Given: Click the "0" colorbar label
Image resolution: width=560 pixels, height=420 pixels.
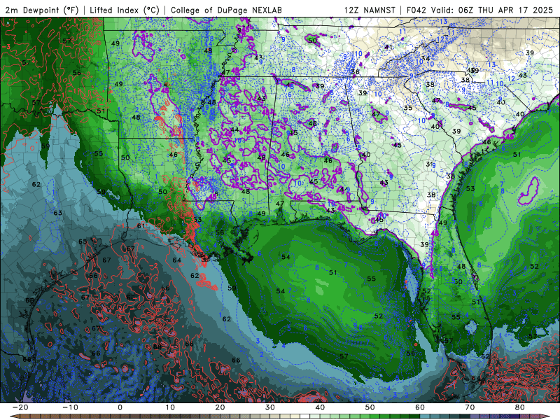Looking at the screenshot, I should point(120,407).
